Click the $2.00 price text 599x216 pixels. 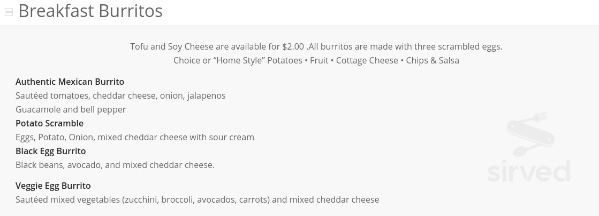tap(293, 47)
